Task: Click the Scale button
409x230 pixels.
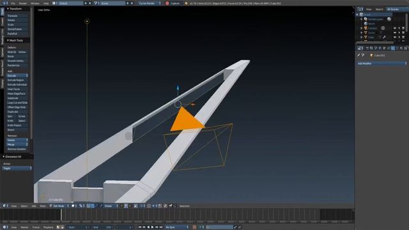Action: (x=17, y=24)
